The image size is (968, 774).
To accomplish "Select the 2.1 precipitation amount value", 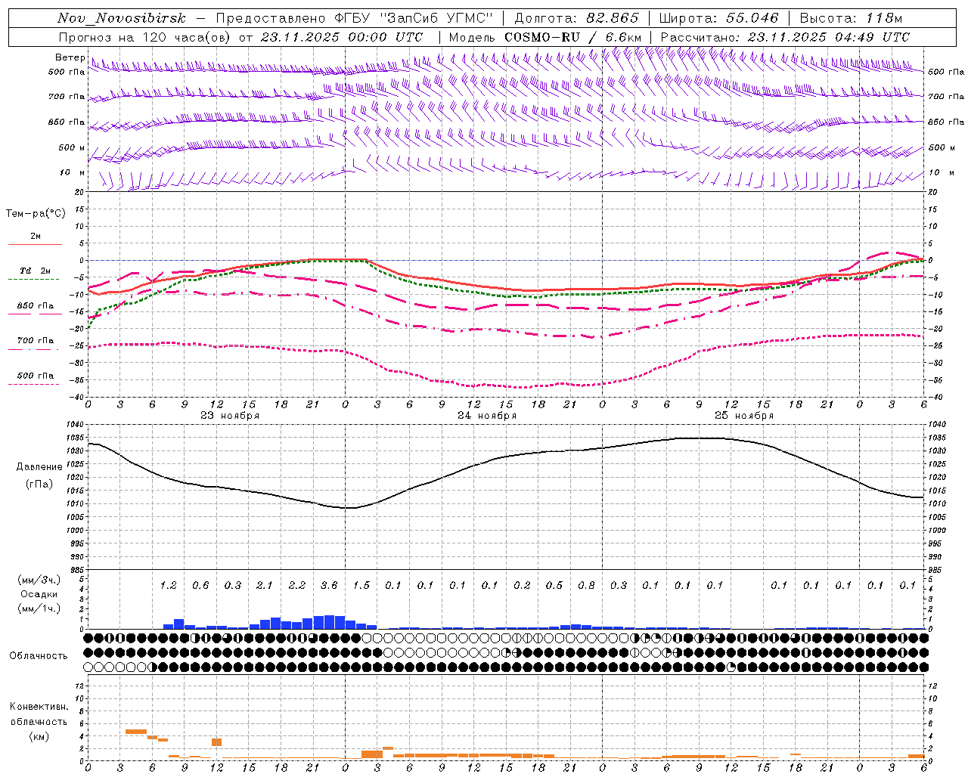I will [x=265, y=585].
